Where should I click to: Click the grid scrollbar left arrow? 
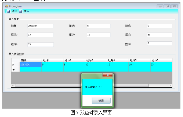[13, 86]
